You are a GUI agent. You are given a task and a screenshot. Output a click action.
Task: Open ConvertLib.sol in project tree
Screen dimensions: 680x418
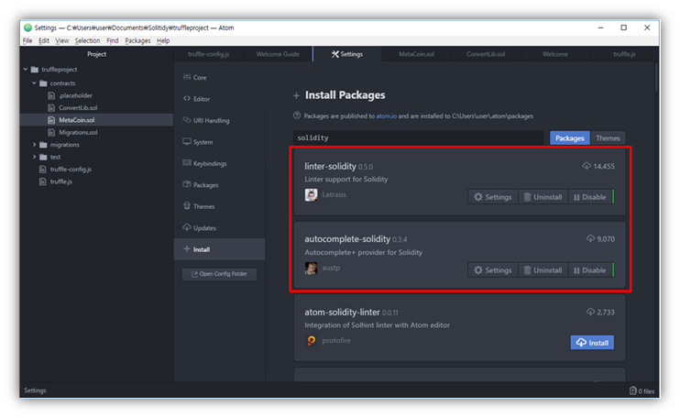[78, 107]
